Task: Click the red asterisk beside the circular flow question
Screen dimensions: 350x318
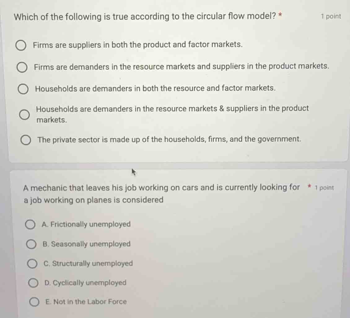Action: 279,16
